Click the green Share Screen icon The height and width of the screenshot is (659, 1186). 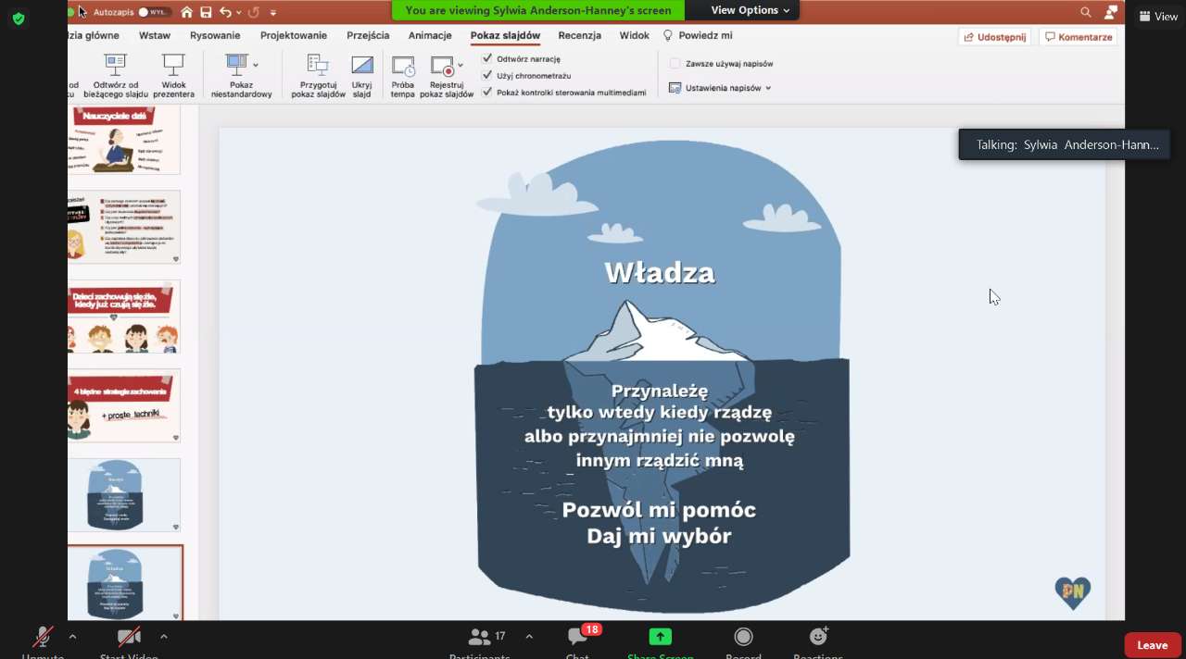[660, 637]
